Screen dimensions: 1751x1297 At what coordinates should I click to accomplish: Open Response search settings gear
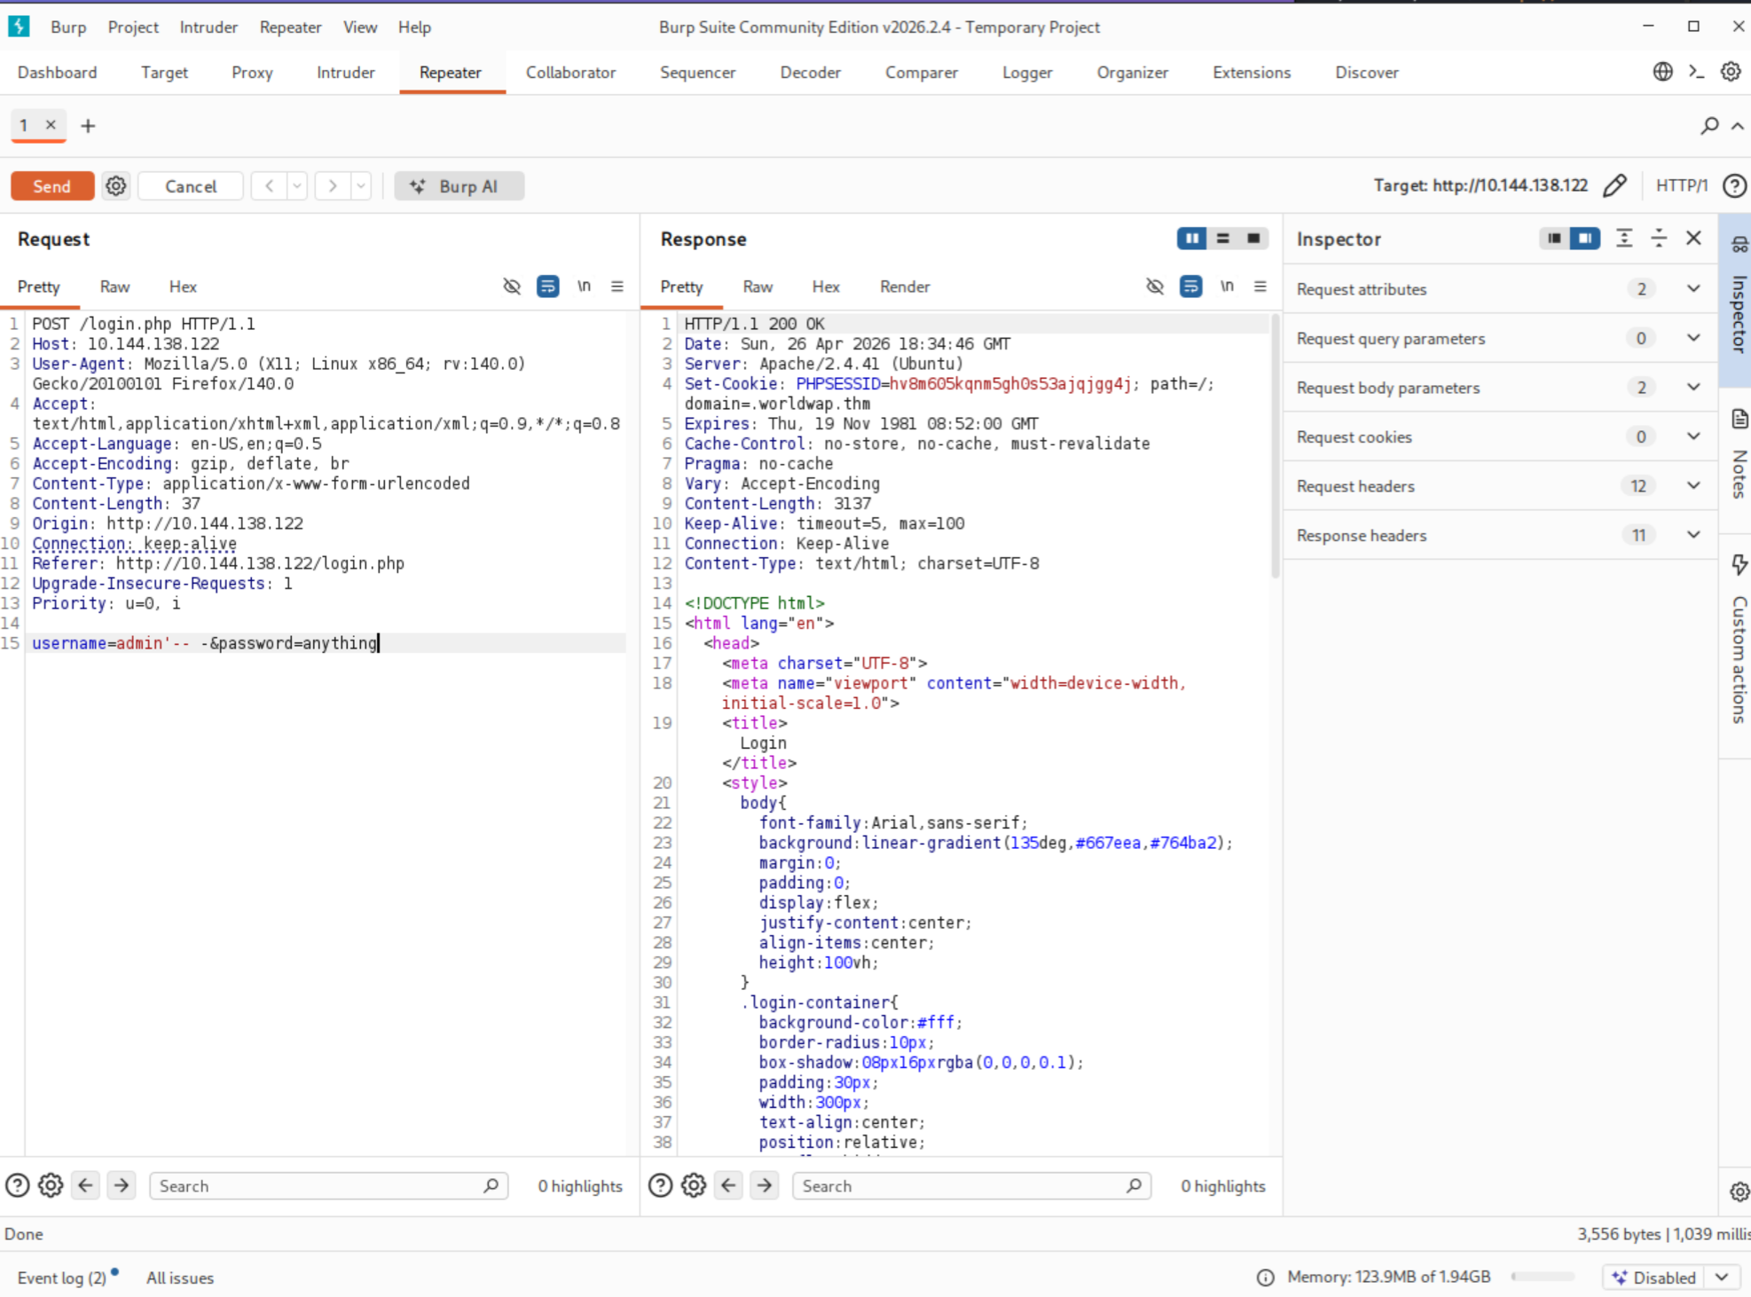point(694,1185)
